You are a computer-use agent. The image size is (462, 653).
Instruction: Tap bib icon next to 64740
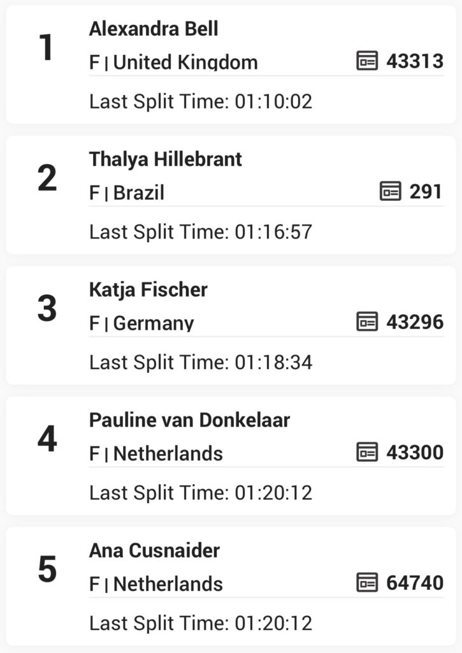pos(367,582)
